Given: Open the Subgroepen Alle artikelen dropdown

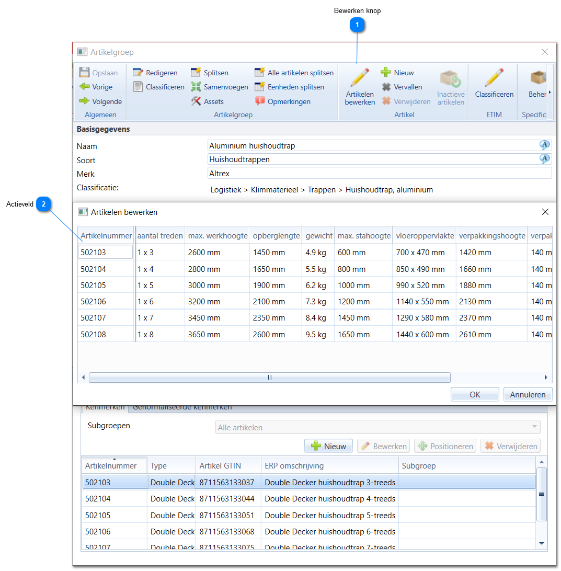Looking at the screenshot, I should [x=378, y=427].
